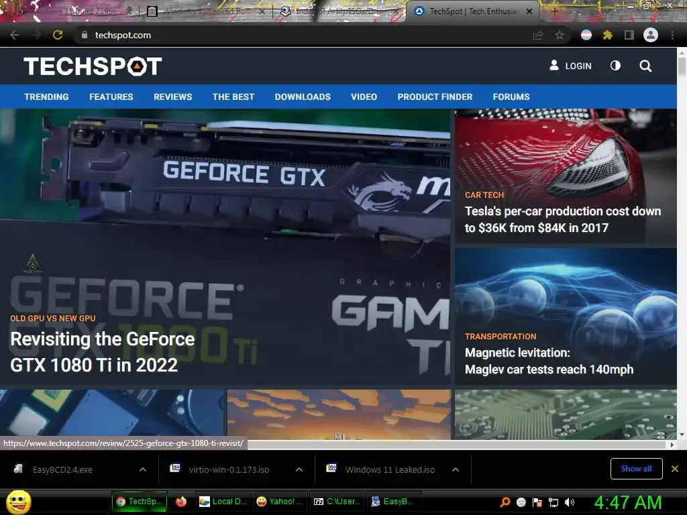Open the TRENDING menu
The height and width of the screenshot is (515, 687).
tap(46, 97)
